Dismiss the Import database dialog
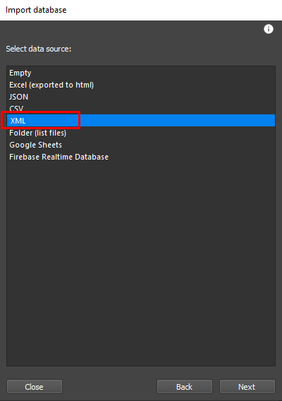 point(35,386)
